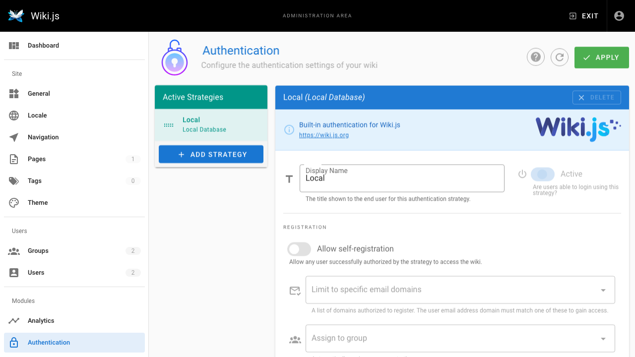
Task: Click the Assign to group field
Action: tap(460, 338)
